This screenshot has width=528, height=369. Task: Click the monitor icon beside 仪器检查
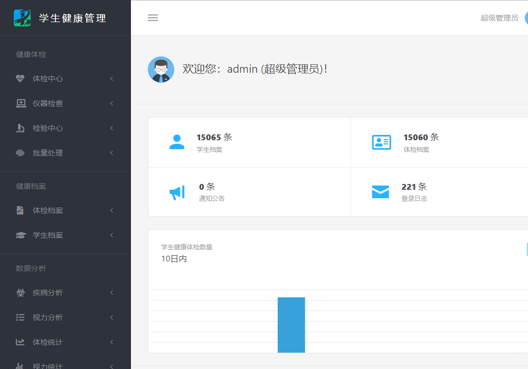21,103
